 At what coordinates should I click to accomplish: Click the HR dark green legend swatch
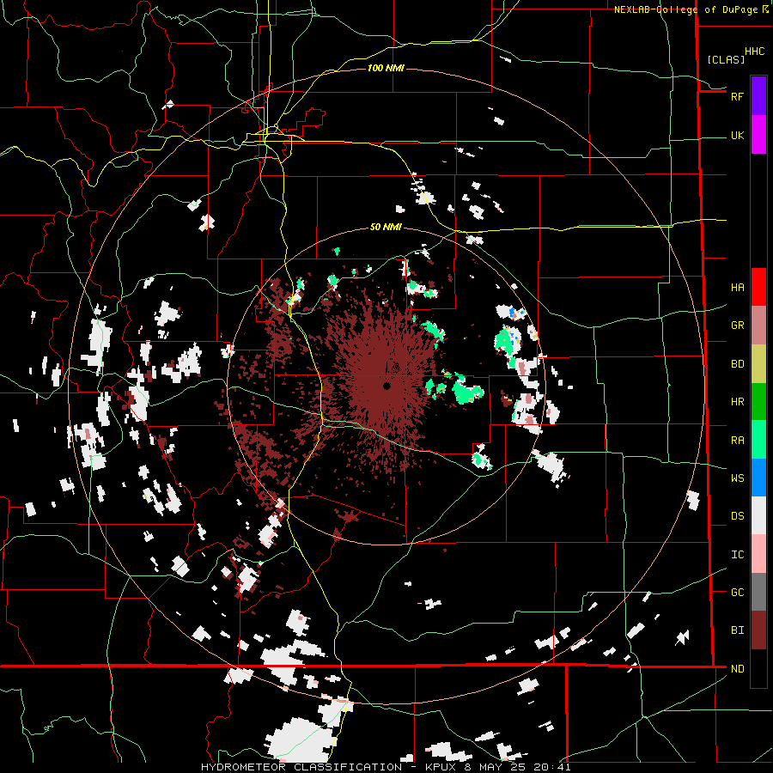pos(758,401)
